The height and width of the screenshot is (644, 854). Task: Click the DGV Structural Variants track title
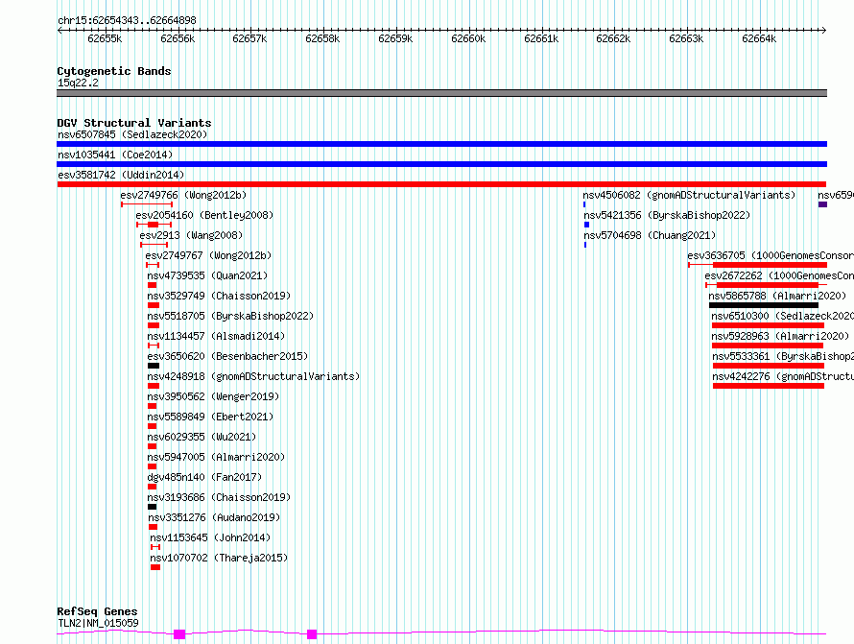coord(134,123)
